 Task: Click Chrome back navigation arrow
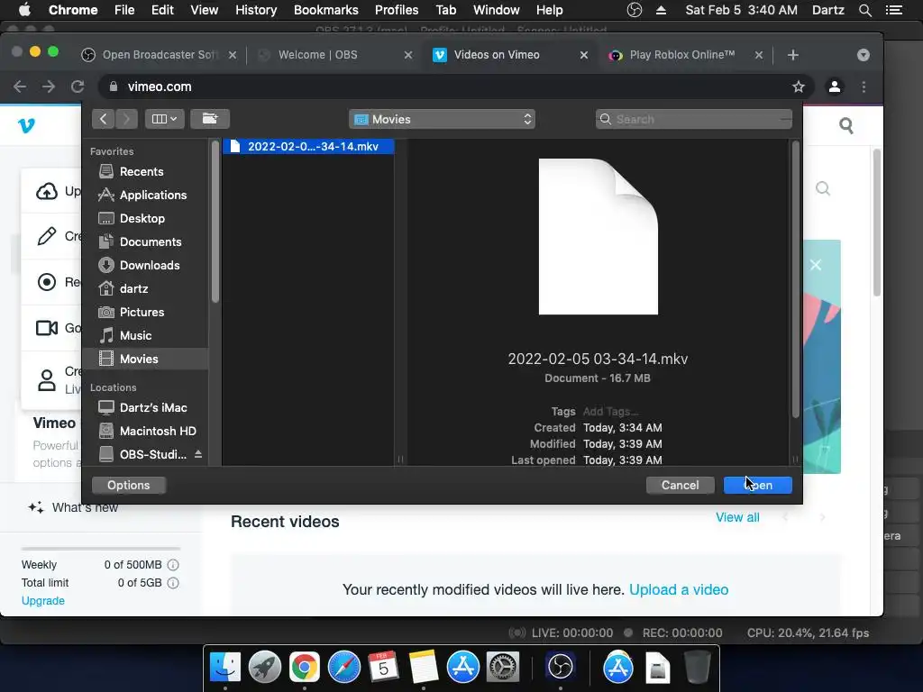20,86
